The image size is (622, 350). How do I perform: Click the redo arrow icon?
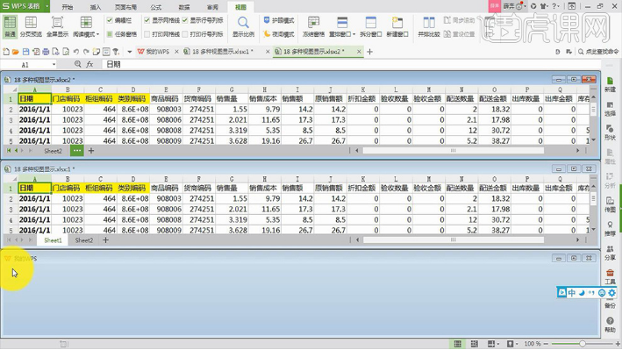tap(86, 52)
